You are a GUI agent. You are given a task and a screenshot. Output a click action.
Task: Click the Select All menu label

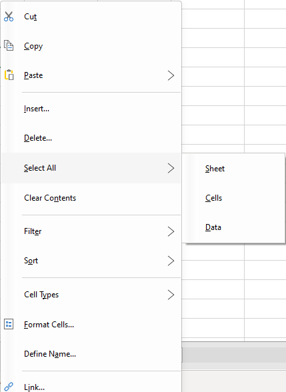coord(40,168)
